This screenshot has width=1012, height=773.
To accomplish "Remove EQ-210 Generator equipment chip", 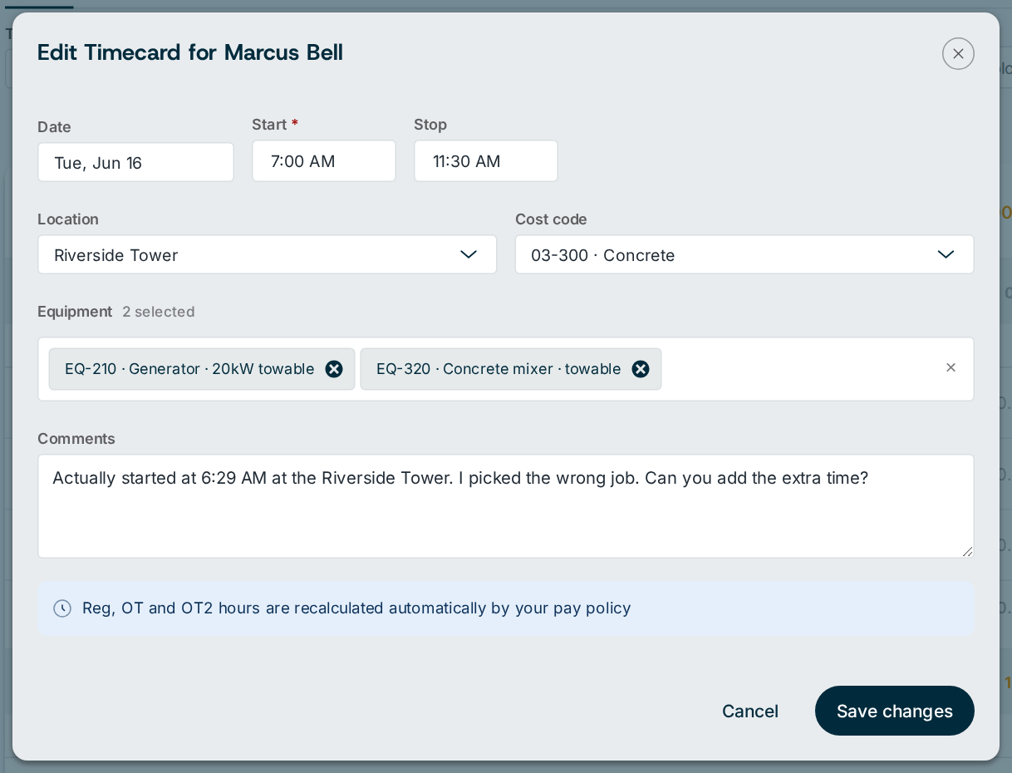I will (334, 369).
